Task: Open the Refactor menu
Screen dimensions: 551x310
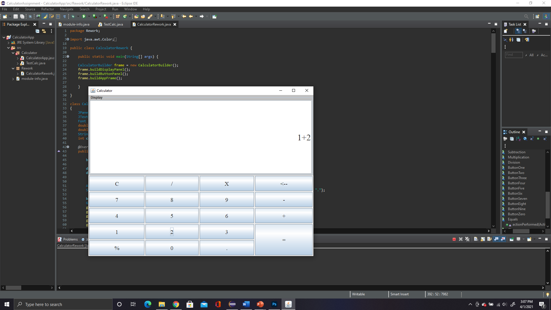Action: pyautogui.click(x=47, y=9)
